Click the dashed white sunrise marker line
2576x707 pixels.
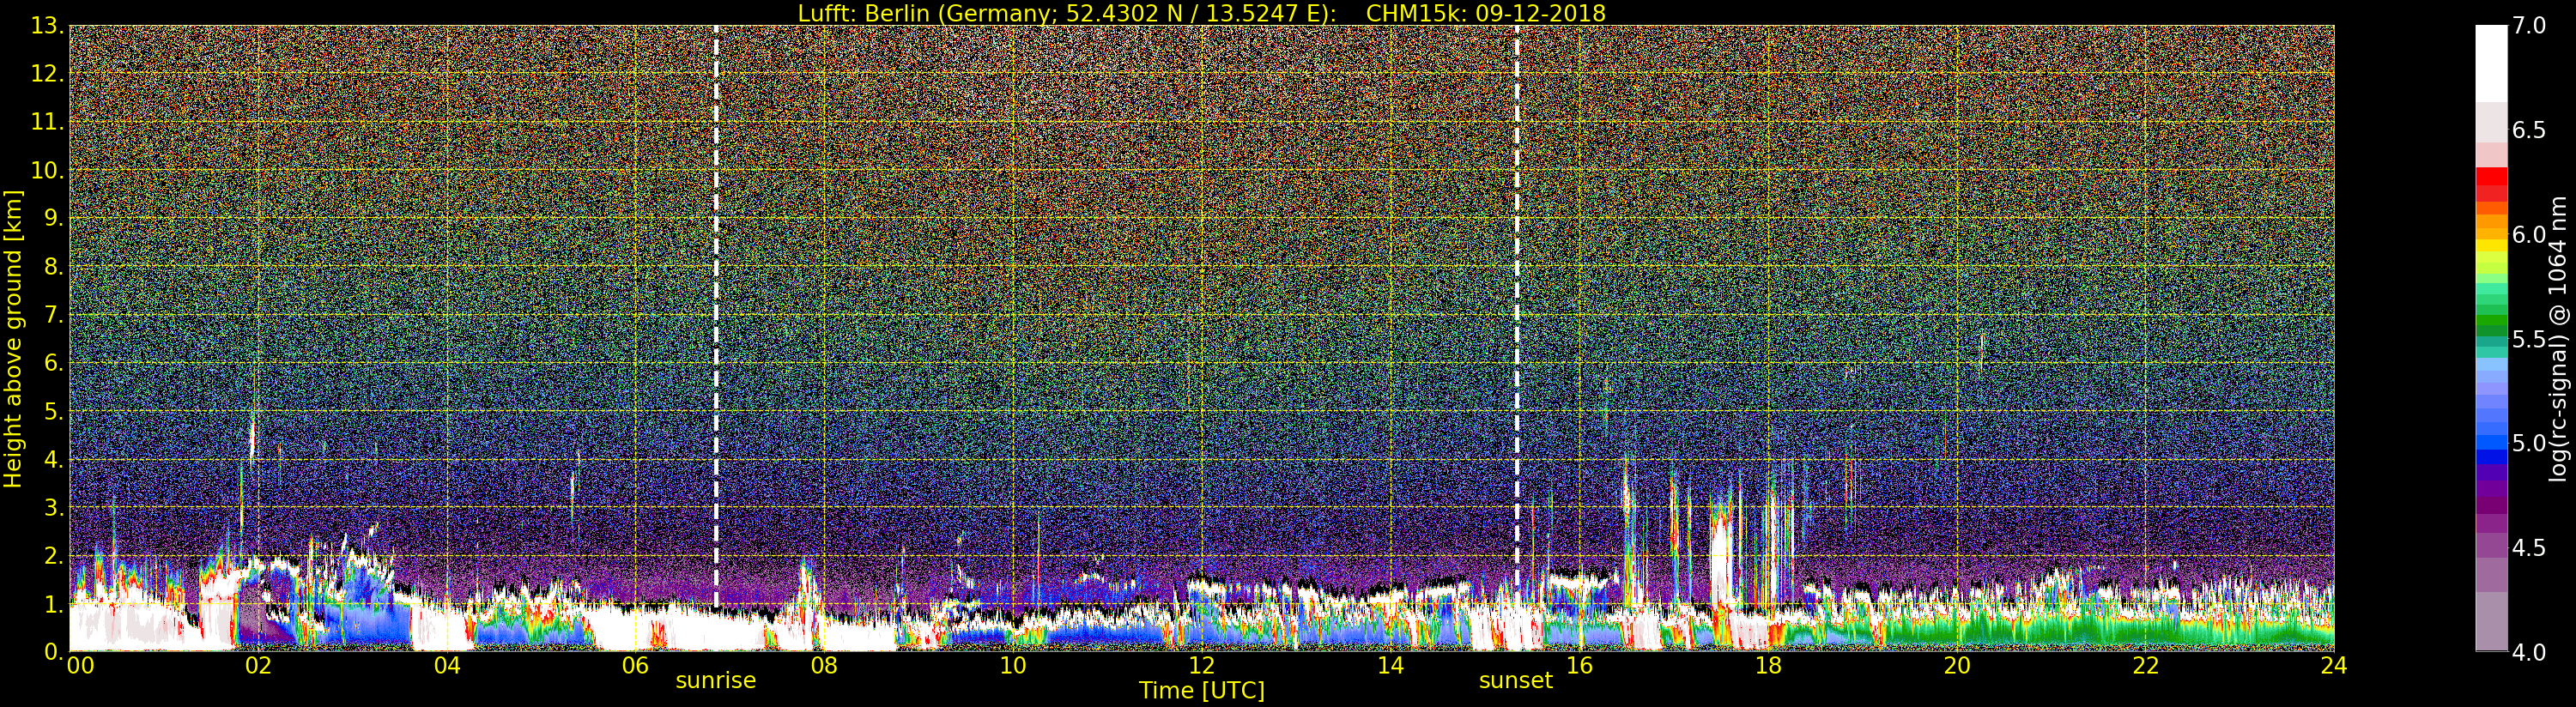716,315
